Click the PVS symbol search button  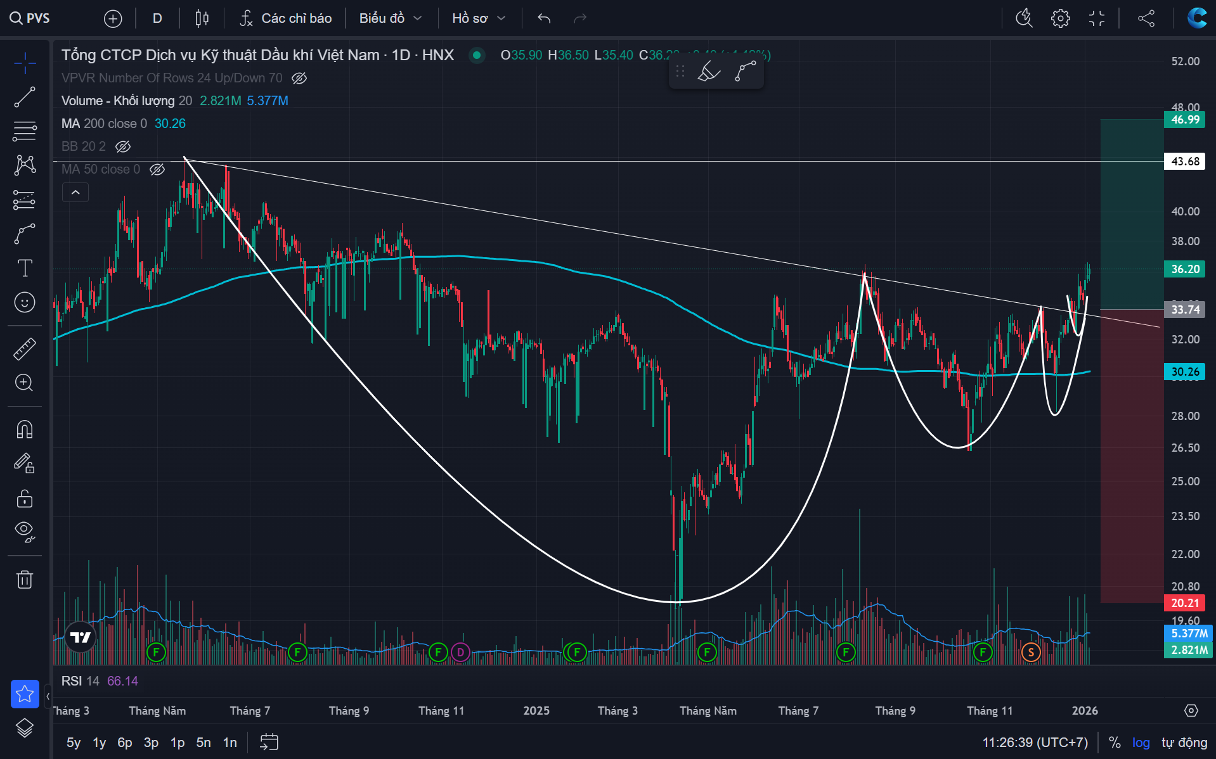tap(30, 18)
